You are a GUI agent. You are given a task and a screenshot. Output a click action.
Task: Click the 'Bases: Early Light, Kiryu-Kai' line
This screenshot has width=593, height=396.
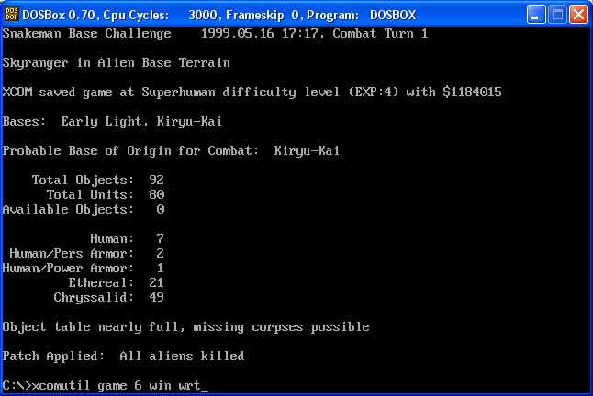point(112,122)
